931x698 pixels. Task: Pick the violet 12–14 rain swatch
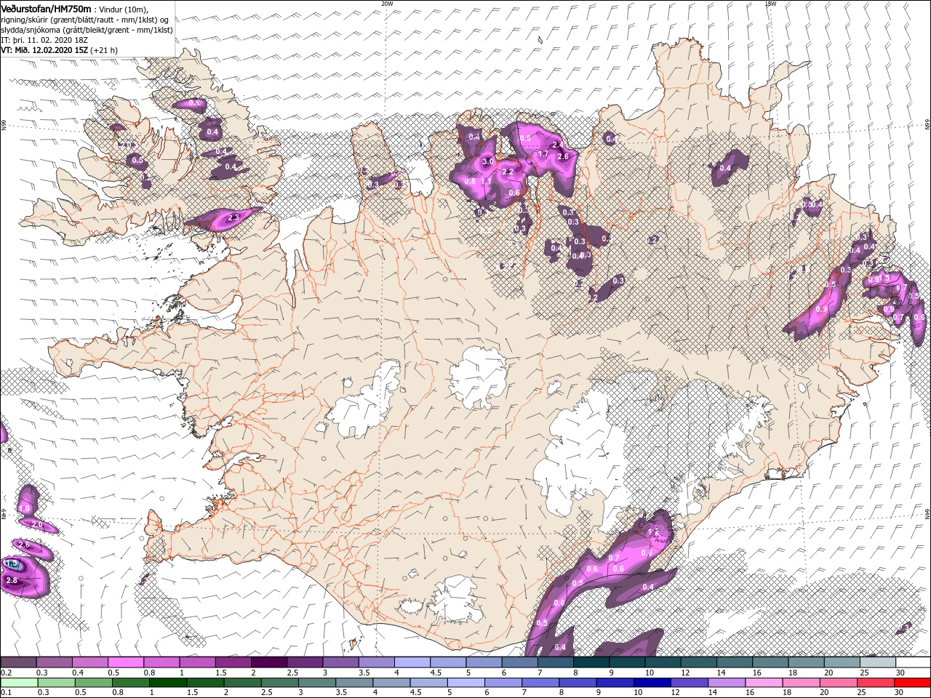[x=688, y=683]
